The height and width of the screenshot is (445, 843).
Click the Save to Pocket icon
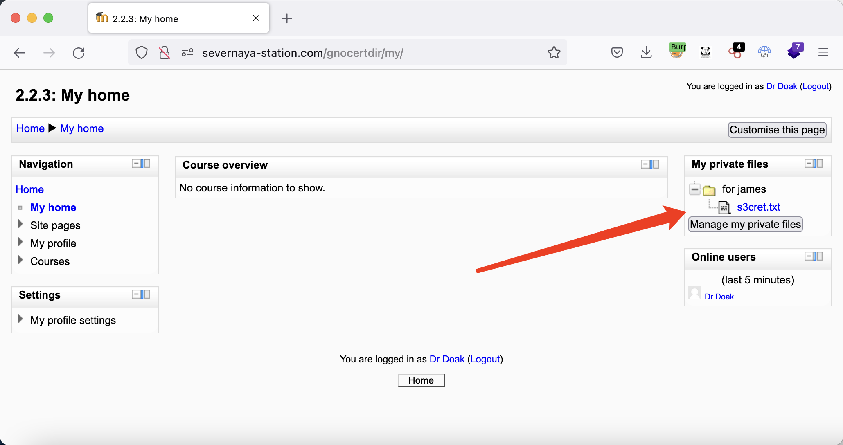click(617, 52)
